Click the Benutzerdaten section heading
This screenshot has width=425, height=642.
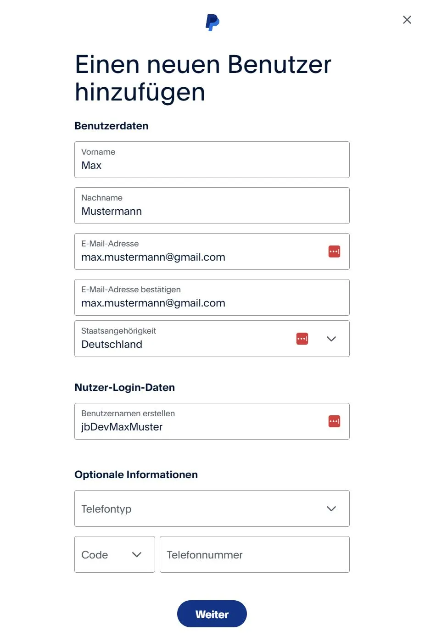(x=112, y=126)
